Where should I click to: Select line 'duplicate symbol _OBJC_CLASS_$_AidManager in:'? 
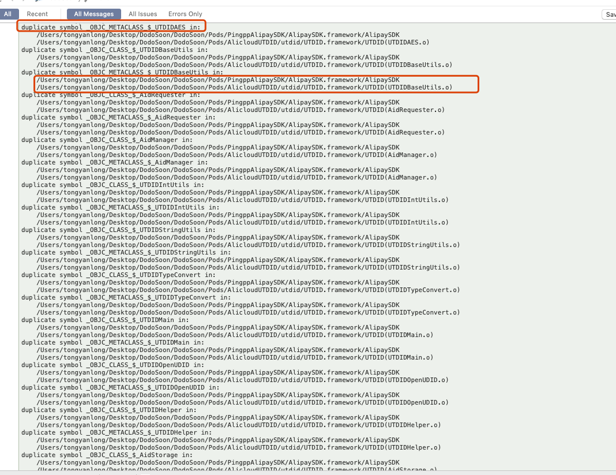tap(107, 140)
